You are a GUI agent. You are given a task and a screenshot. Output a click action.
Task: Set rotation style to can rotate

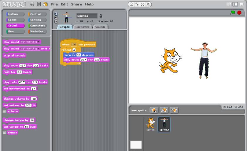[x=56, y=14]
